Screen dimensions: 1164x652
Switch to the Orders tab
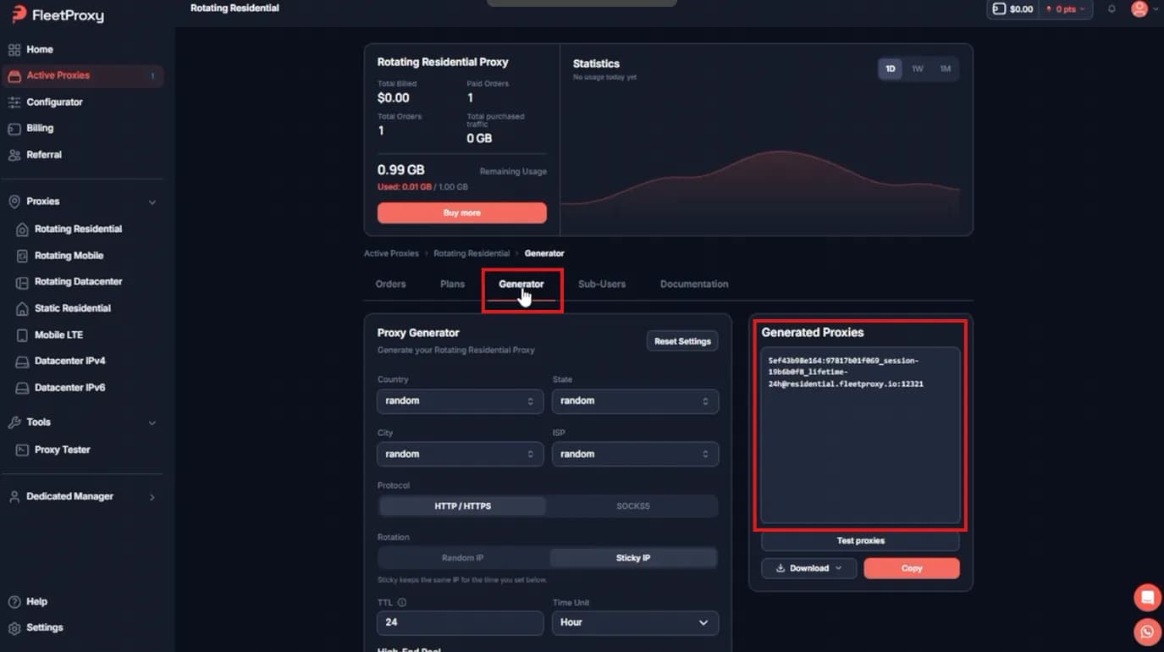tap(390, 285)
